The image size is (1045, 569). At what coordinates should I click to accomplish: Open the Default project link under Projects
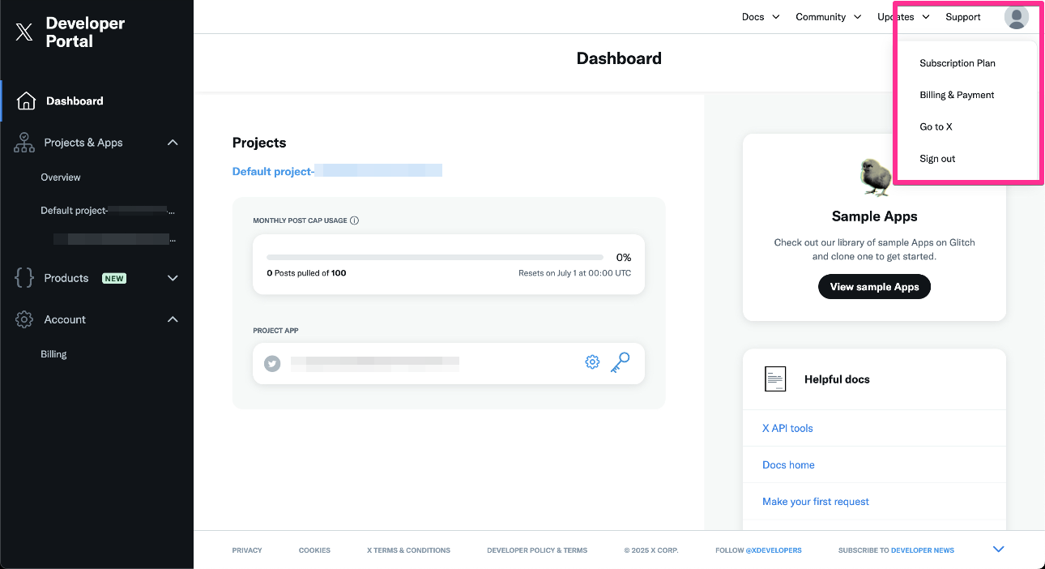(x=337, y=171)
